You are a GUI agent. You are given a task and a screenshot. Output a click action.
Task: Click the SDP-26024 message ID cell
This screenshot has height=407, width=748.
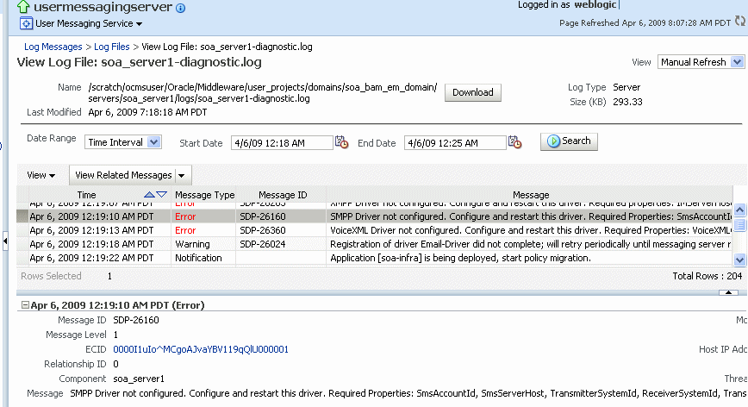tap(262, 244)
